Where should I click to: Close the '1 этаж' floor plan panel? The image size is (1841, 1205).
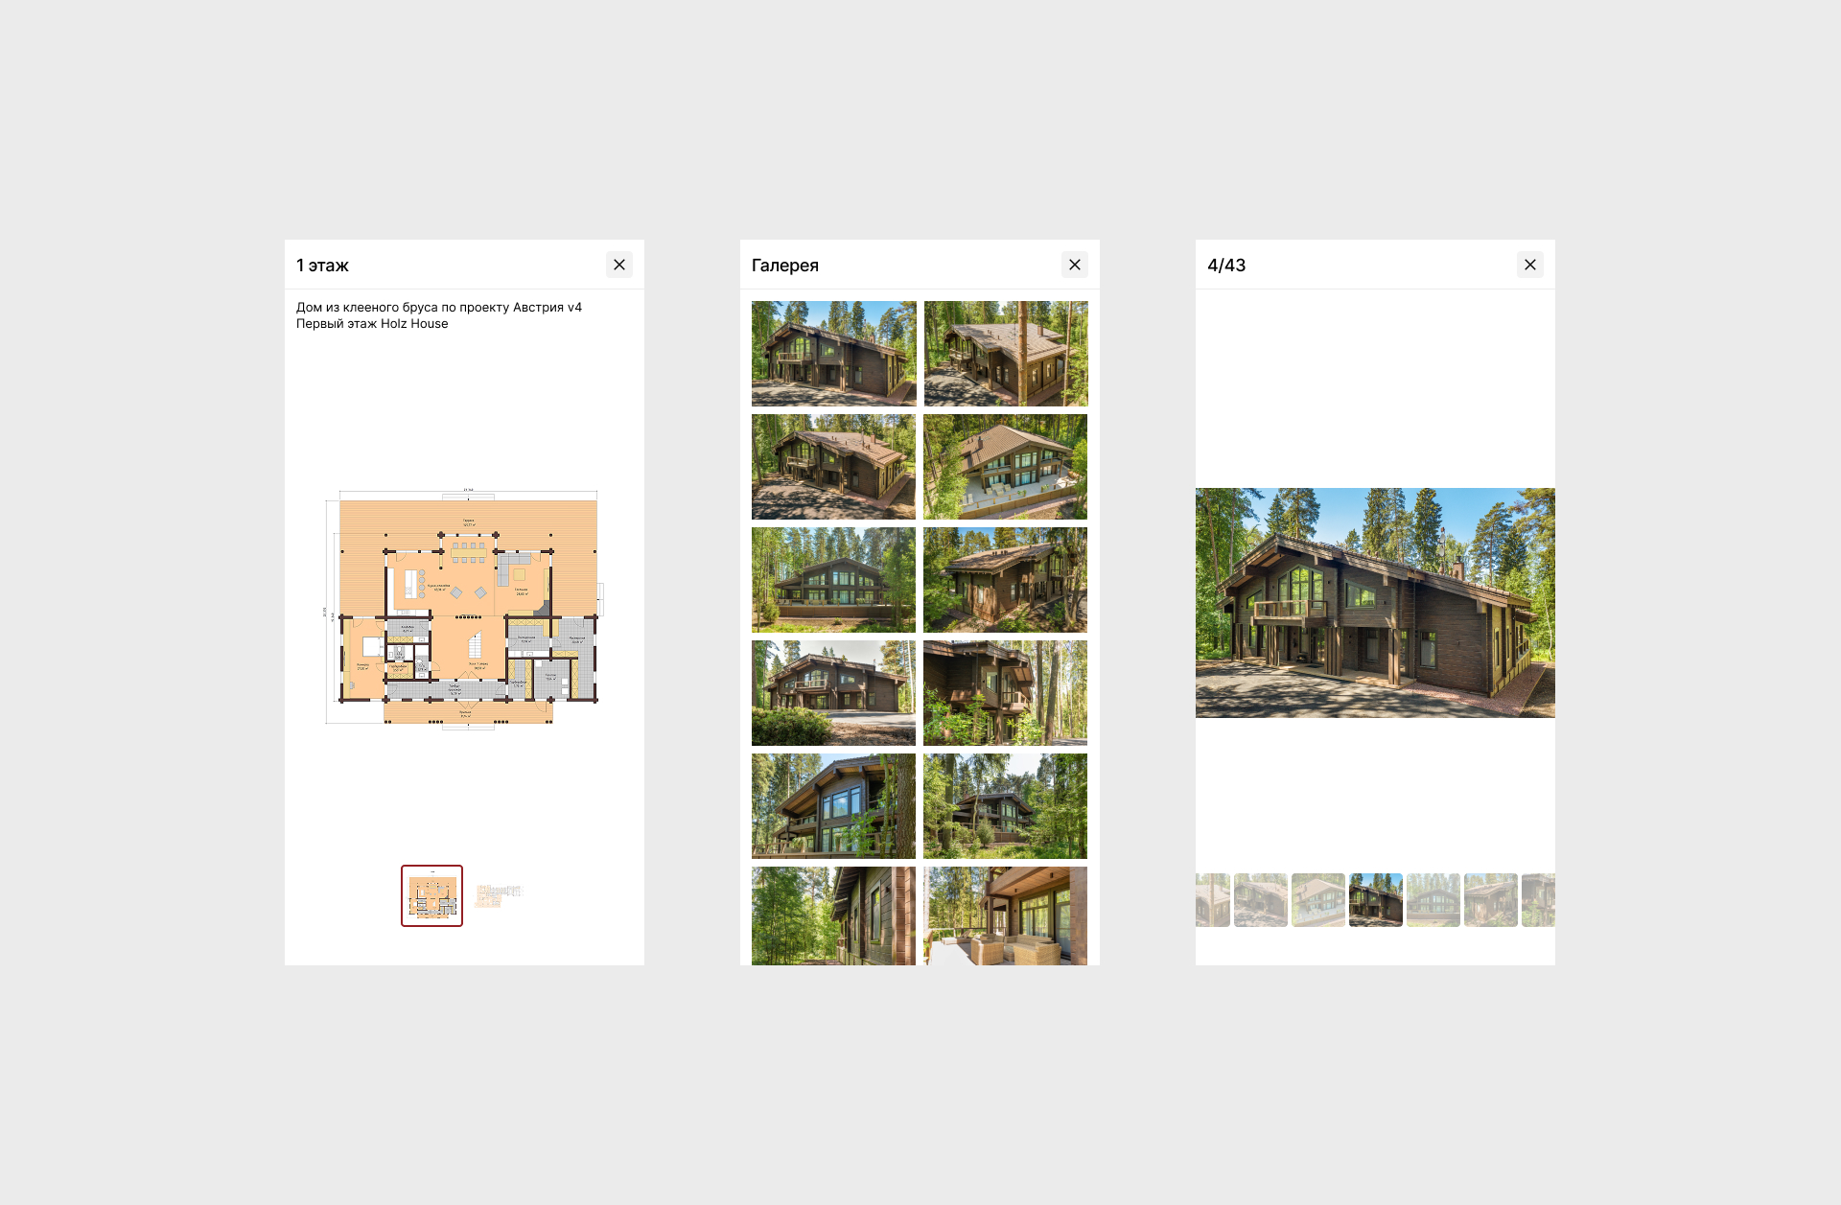619,265
